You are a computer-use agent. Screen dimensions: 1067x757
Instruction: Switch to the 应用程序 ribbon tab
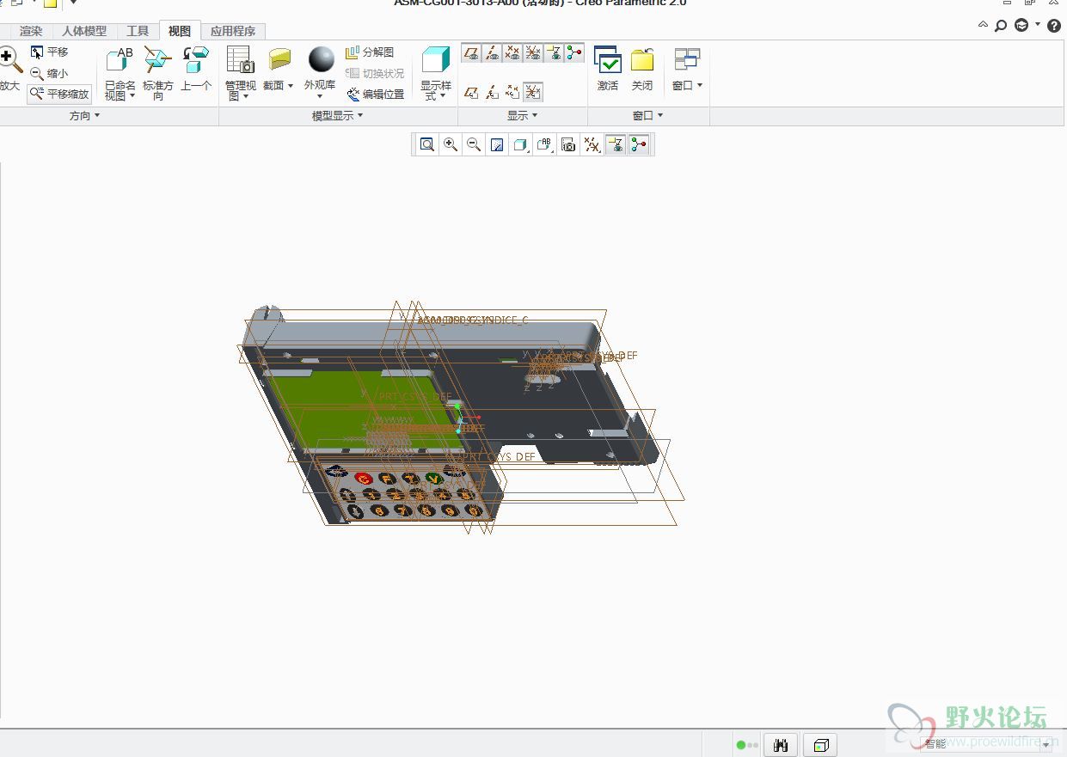[233, 31]
